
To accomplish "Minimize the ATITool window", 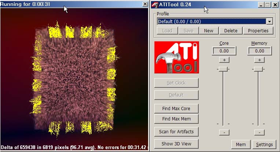I will [261, 5].
